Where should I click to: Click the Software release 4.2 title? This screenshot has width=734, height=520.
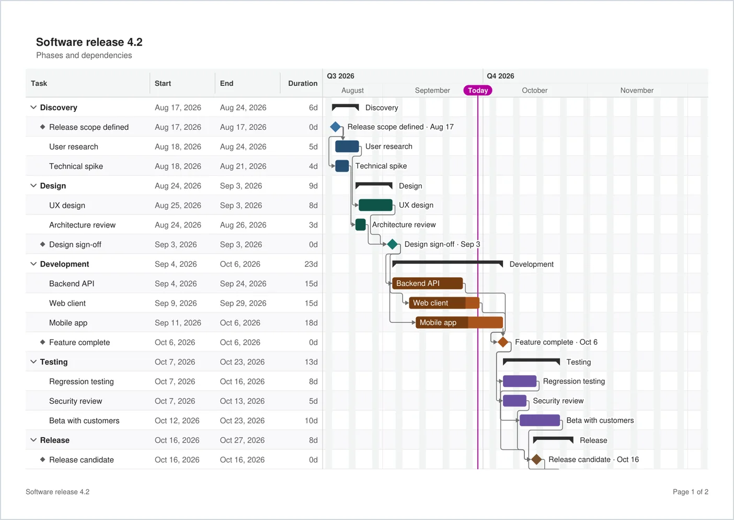coord(89,42)
